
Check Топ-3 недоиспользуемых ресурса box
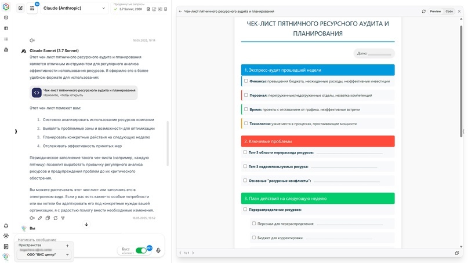(x=245, y=166)
